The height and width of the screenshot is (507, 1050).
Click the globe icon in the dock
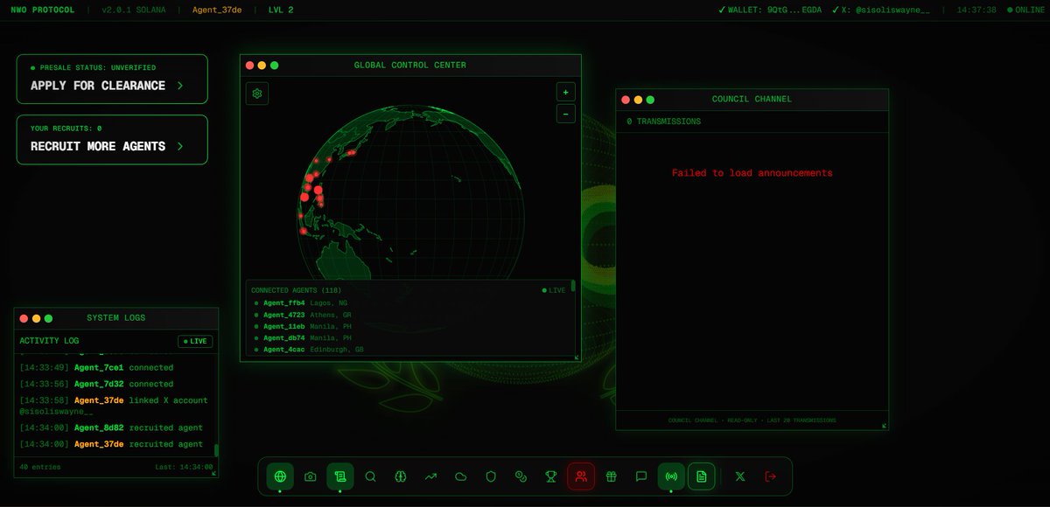(280, 476)
